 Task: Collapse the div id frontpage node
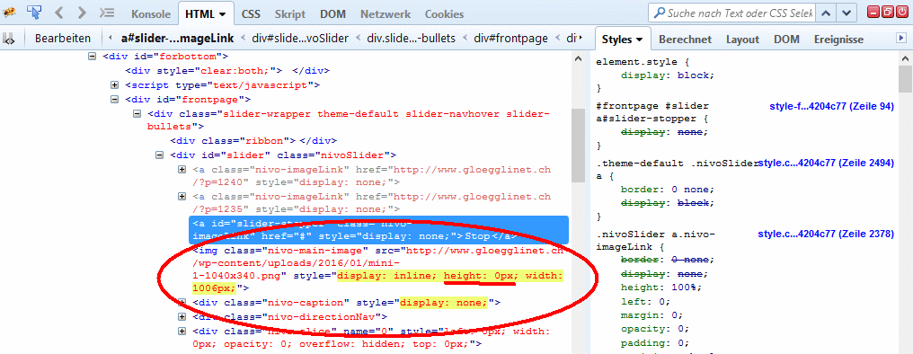click(x=114, y=100)
